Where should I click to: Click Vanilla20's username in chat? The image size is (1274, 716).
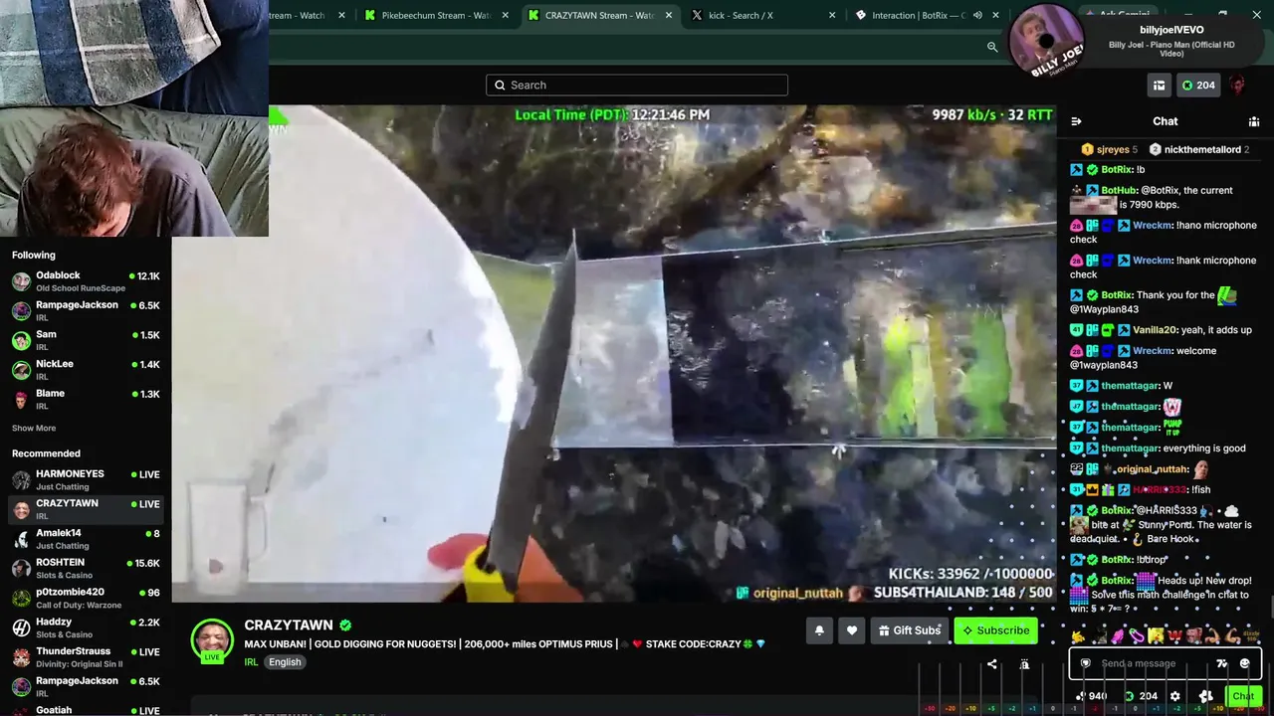1154,330
